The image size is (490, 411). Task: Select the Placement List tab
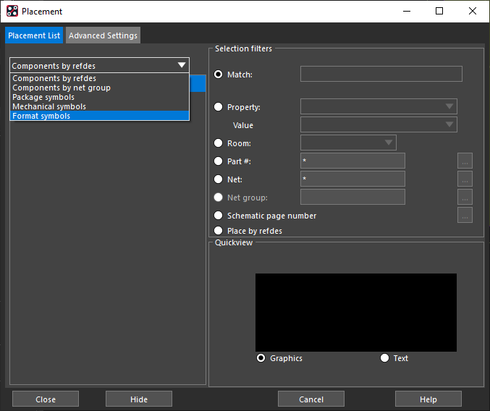[x=34, y=35]
